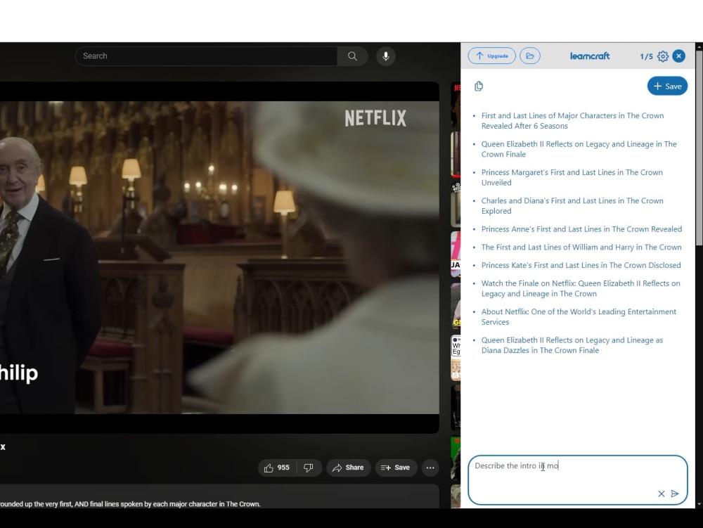Open First and Last Lines of Major Characters link
The image size is (703, 528).
point(572,120)
